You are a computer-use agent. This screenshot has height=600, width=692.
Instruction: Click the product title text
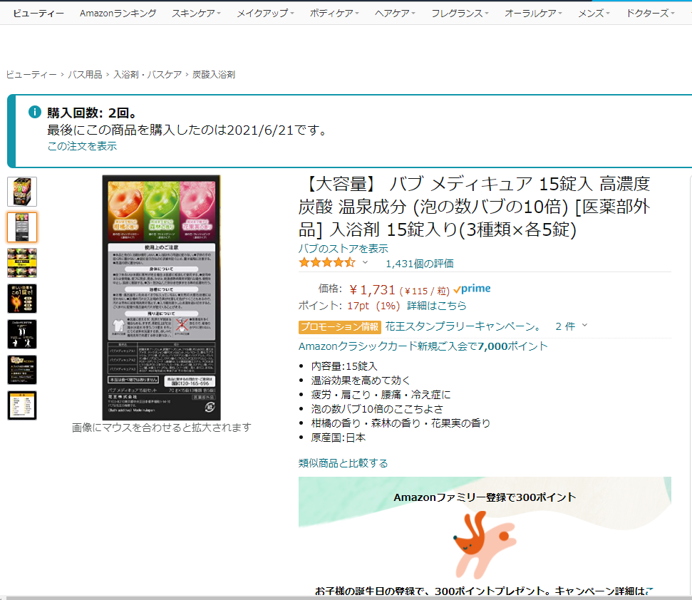(475, 207)
